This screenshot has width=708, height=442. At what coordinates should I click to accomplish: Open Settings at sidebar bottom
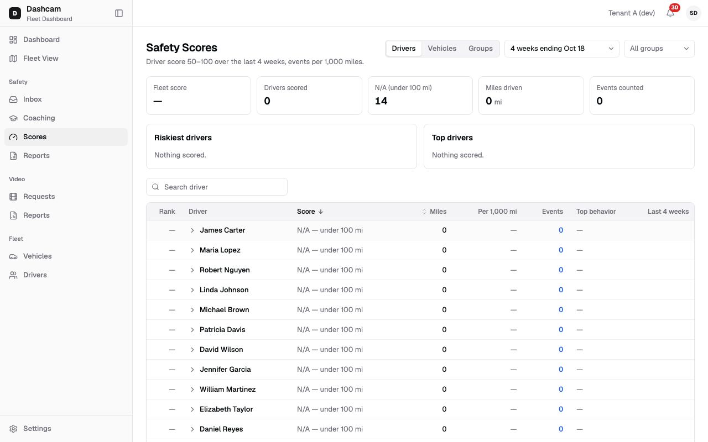point(66,429)
